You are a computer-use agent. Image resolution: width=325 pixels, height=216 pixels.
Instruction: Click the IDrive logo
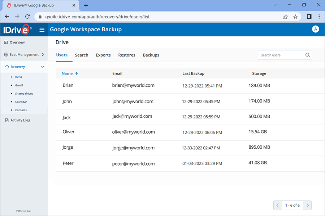point(16,30)
